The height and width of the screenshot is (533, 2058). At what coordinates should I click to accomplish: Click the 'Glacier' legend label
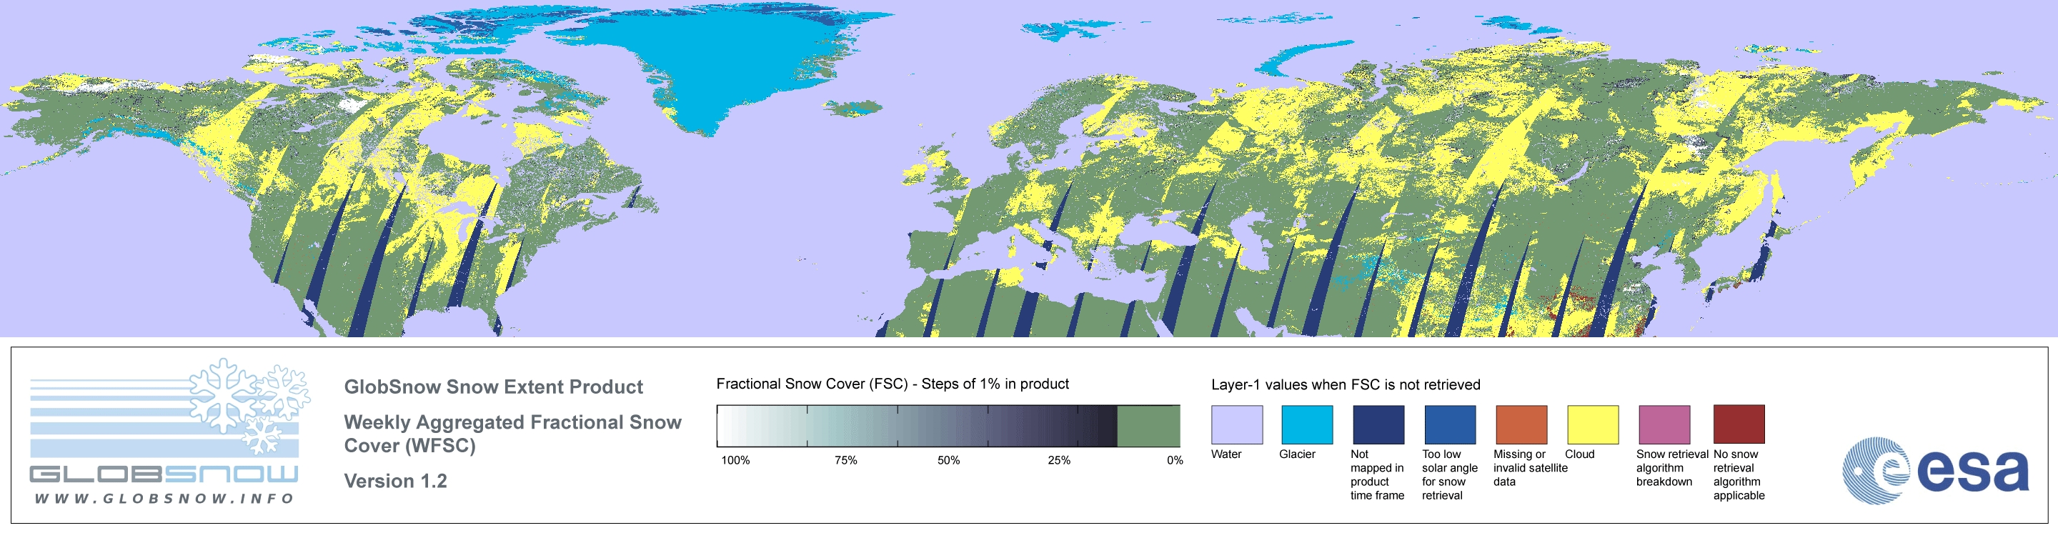1298,454
